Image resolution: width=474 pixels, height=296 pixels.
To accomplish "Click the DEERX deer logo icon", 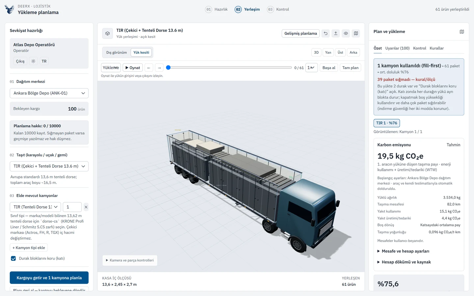I will [10, 9].
